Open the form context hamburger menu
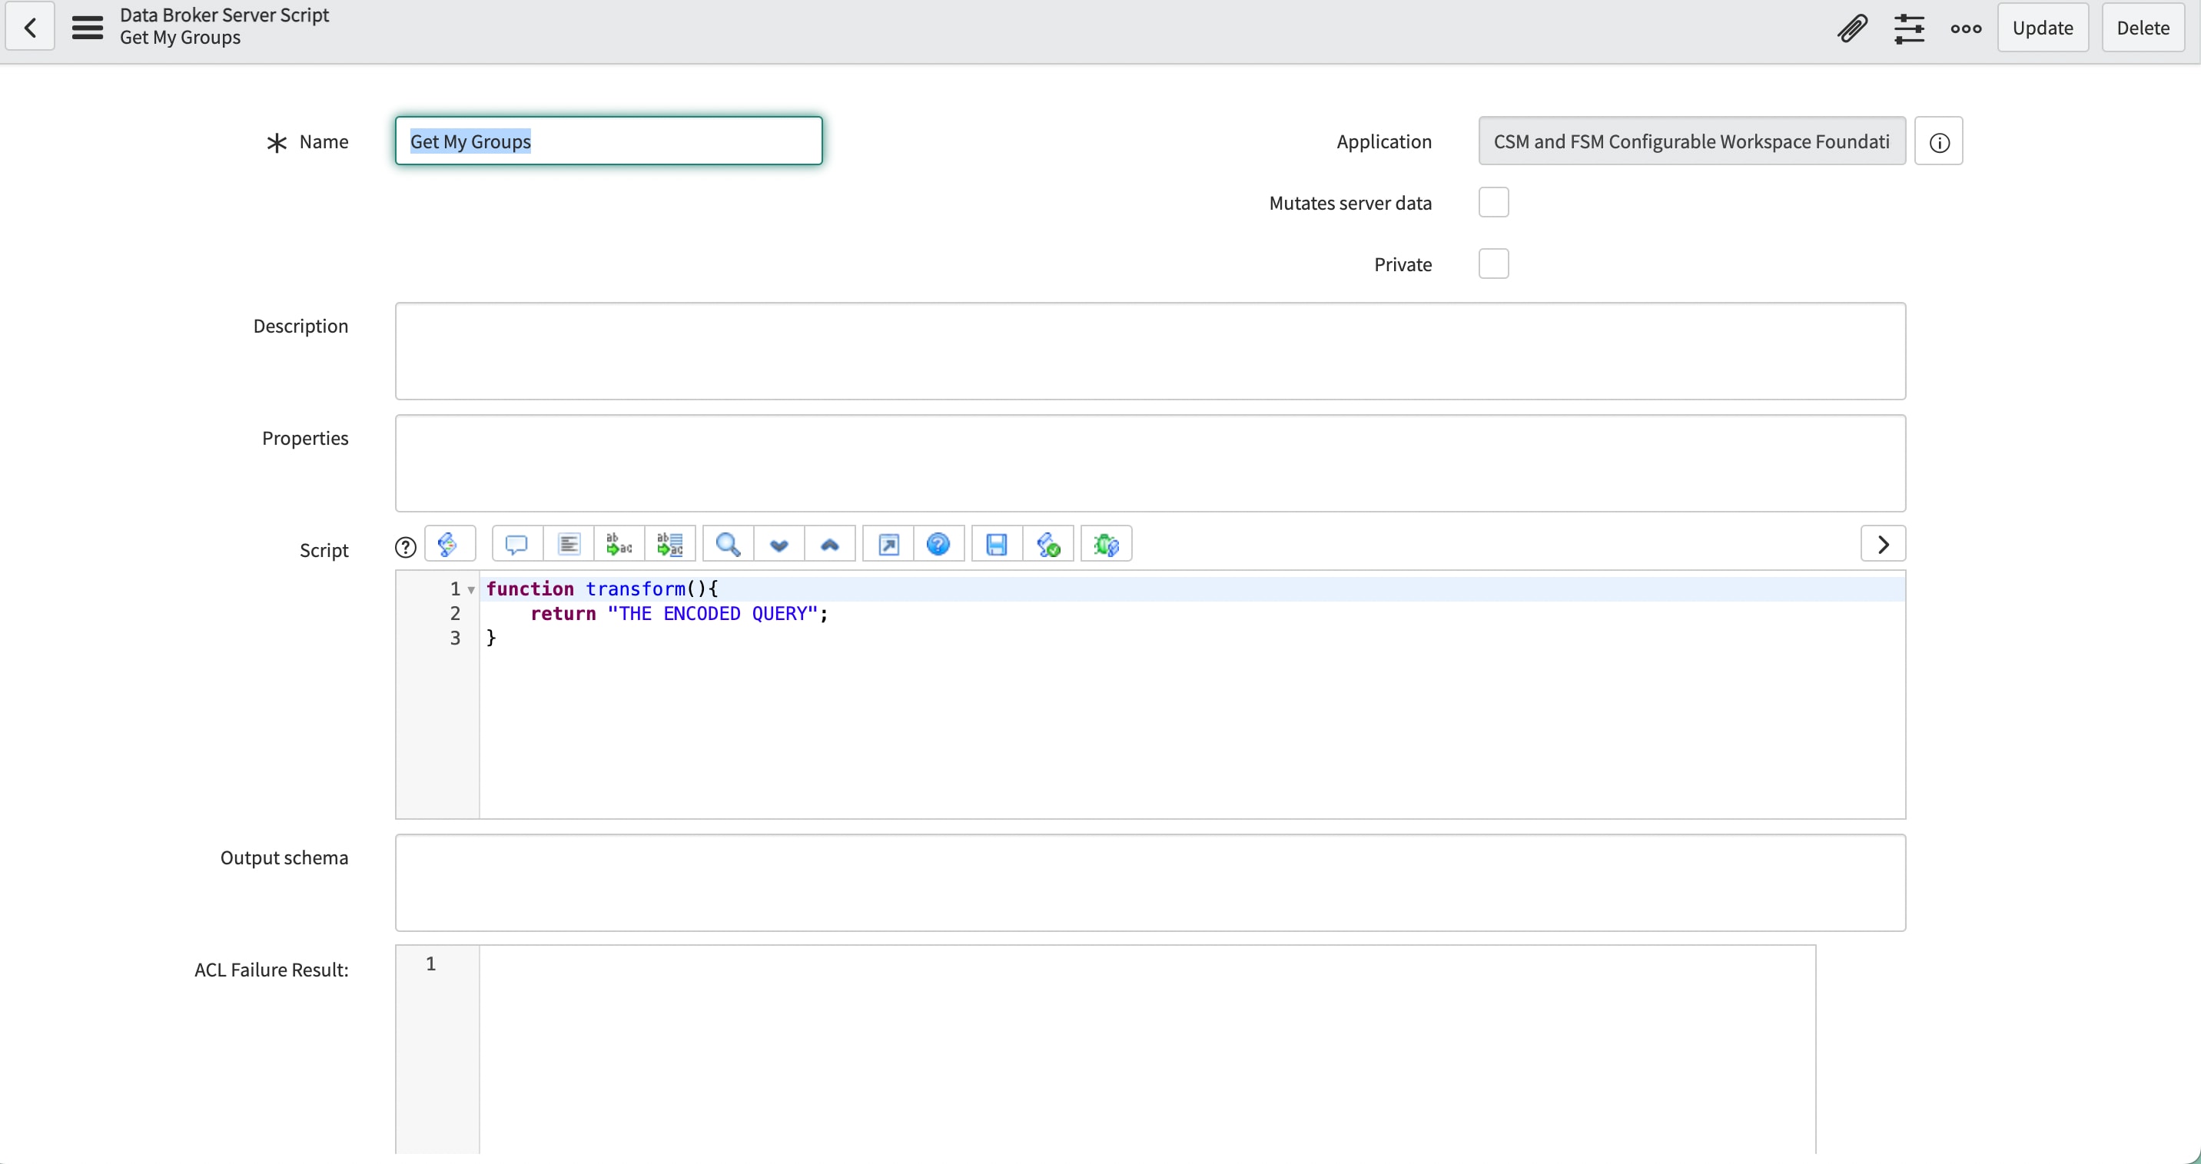This screenshot has height=1164, width=2201. pos(87,28)
